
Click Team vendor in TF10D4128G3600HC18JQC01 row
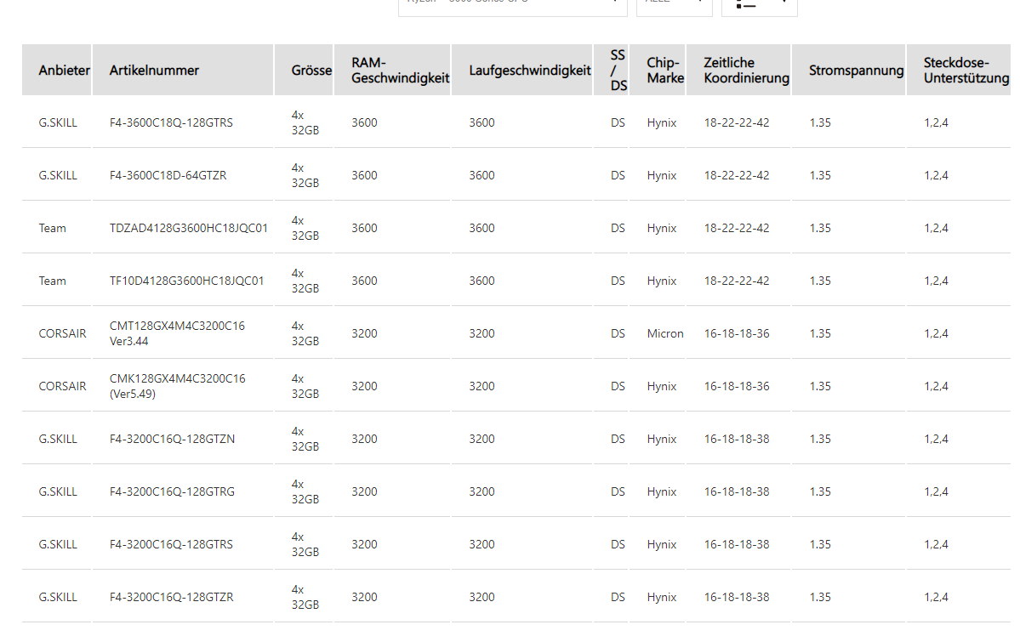[x=52, y=281]
